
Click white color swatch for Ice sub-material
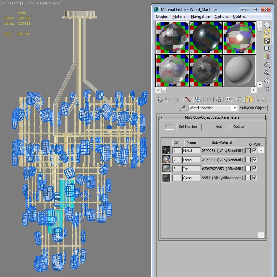pos(248,169)
